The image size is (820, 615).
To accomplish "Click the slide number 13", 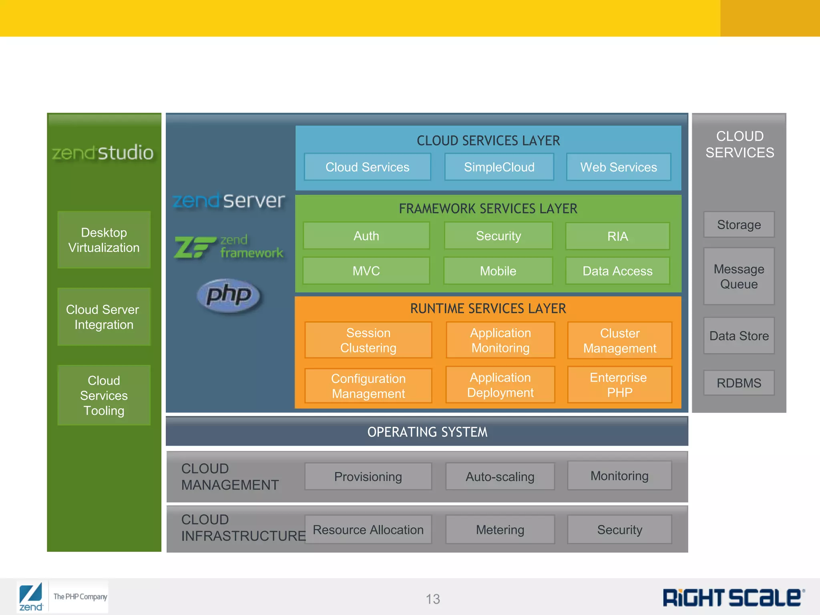I will 432,599.
